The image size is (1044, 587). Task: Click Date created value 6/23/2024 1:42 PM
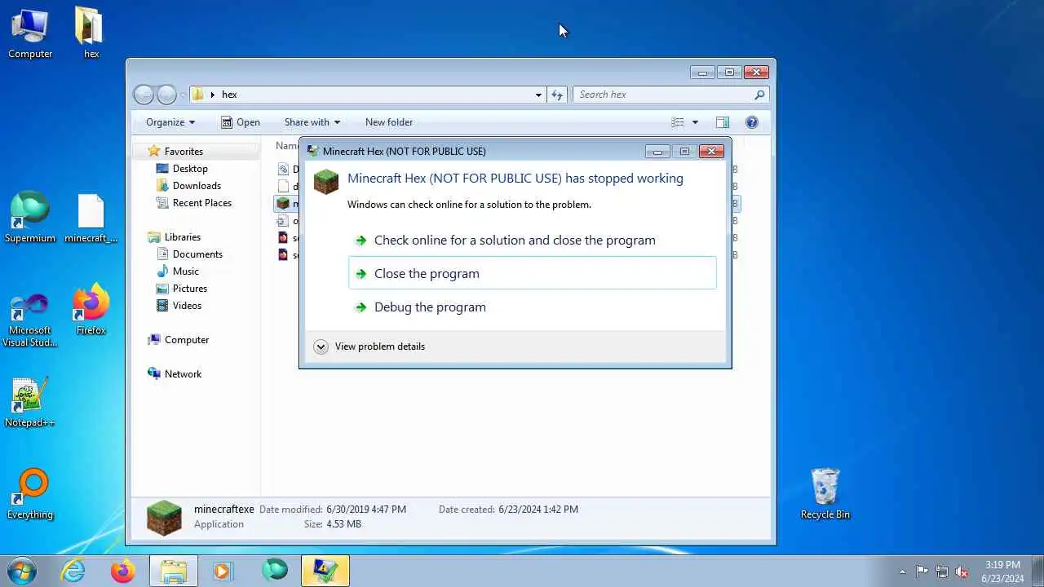(x=538, y=509)
